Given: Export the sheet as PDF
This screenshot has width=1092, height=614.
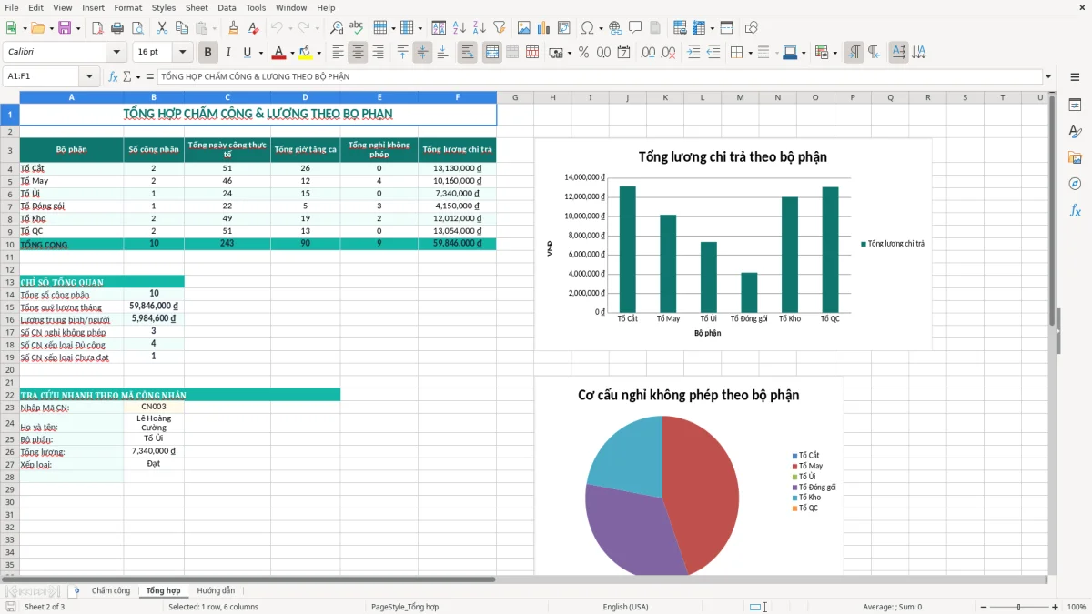Looking at the screenshot, I should coord(96,28).
